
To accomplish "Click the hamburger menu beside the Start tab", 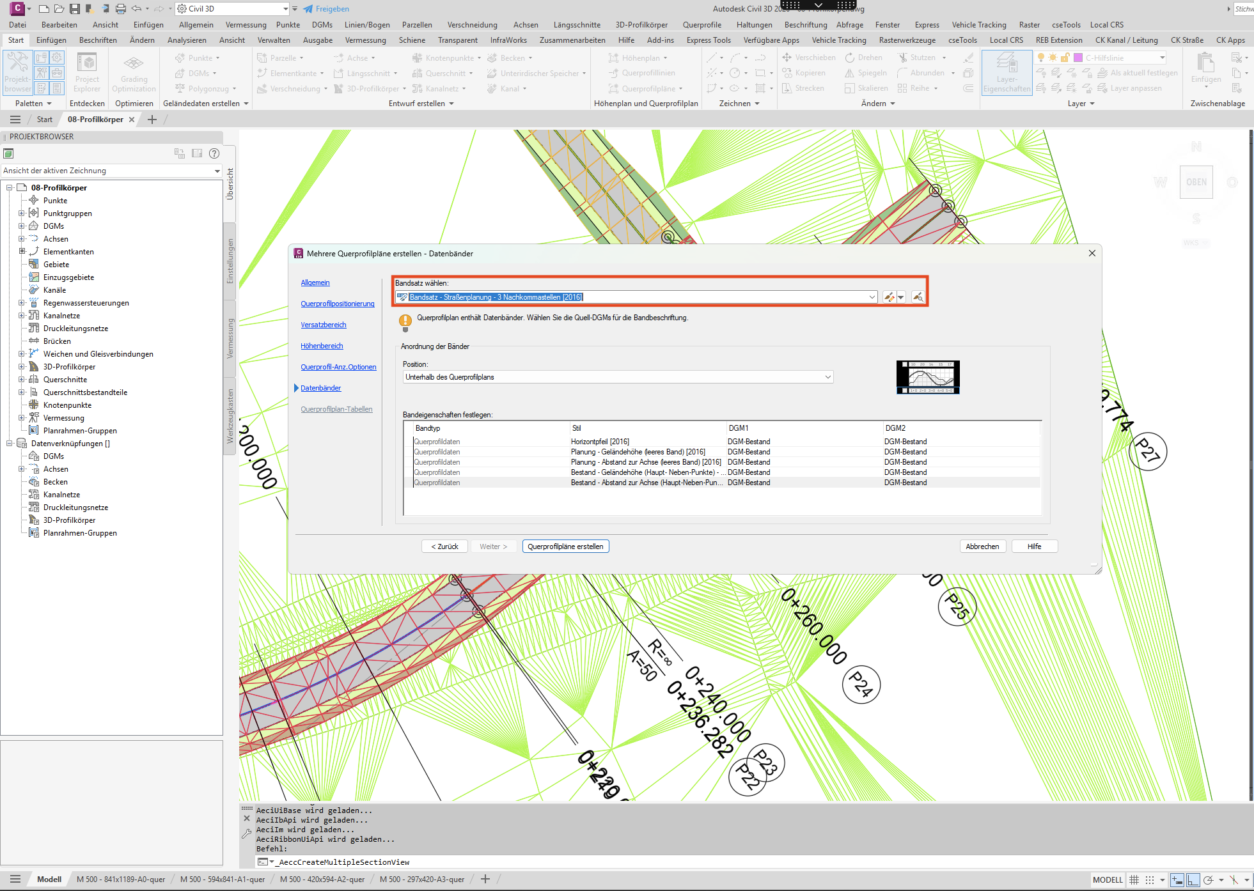I will click(x=15, y=120).
